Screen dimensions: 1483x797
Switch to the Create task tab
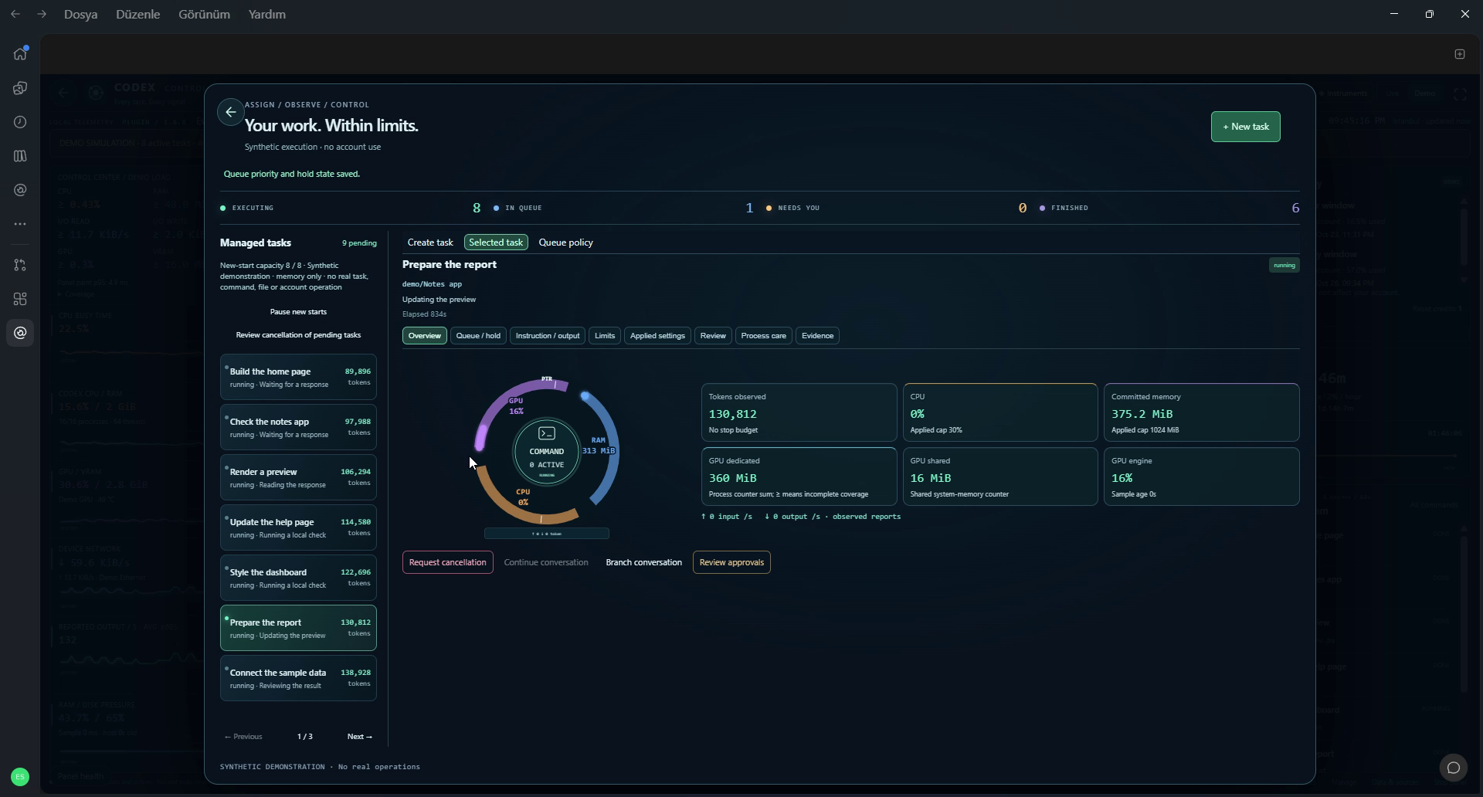tap(430, 242)
